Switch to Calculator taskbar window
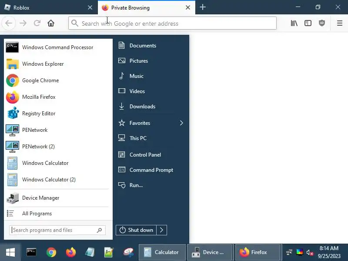The width and height of the screenshot is (348, 261). pyautogui.click(x=162, y=252)
